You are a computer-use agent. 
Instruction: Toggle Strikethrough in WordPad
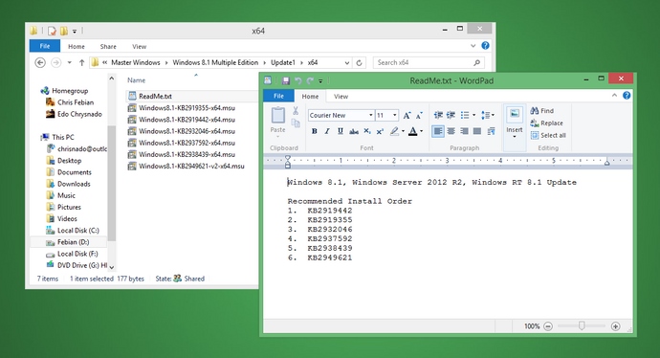354,131
